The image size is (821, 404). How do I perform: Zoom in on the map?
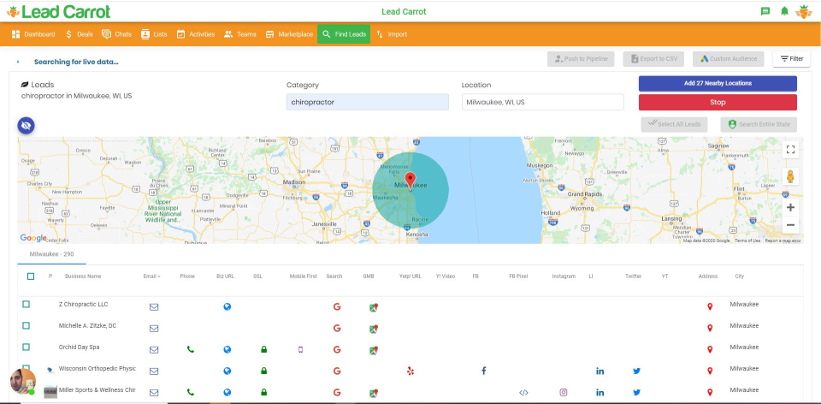point(790,207)
